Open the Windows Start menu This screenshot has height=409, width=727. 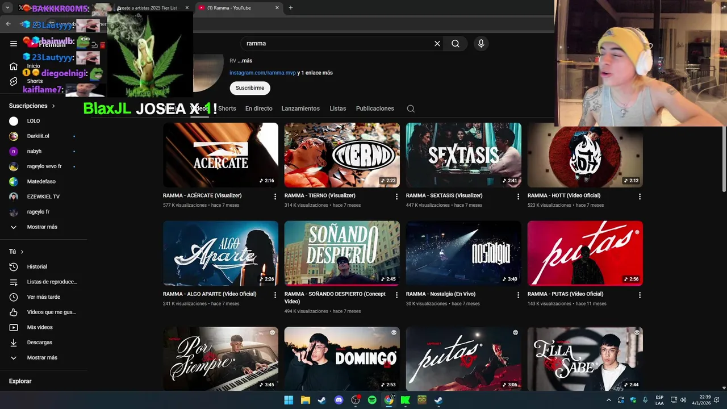(289, 400)
